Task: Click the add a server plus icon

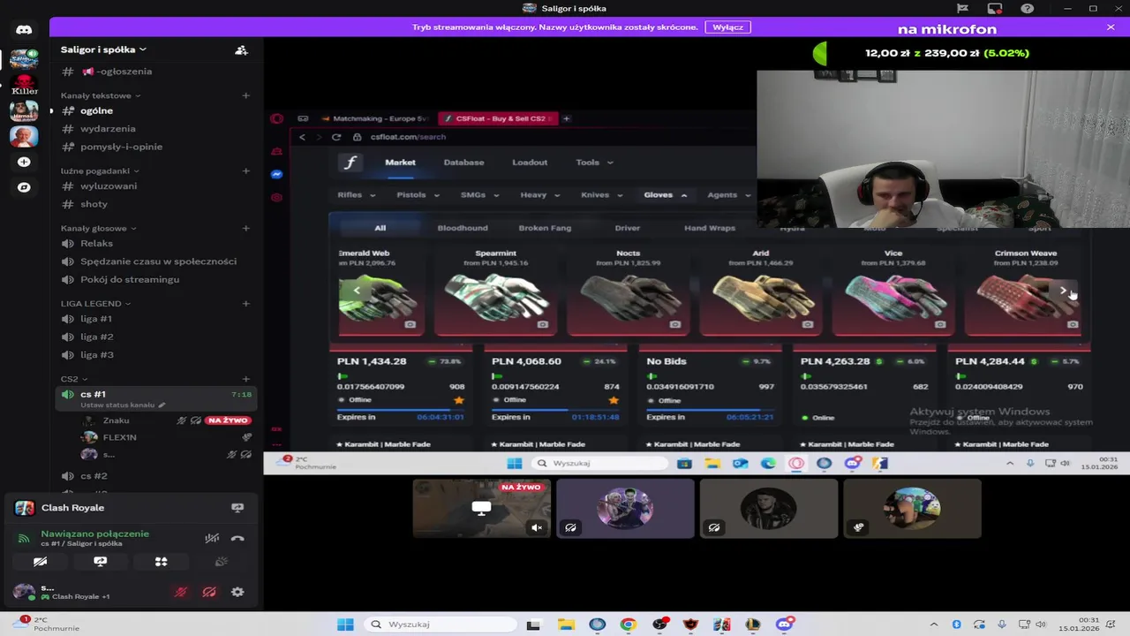Action: point(24,162)
